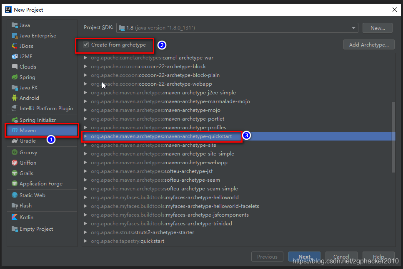Choose the Empty Project type
Viewport: 403px width, 269px height.
(x=42, y=229)
